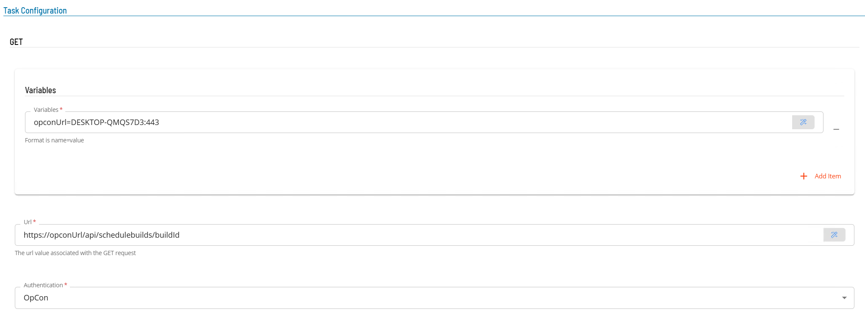This screenshot has height=325, width=865.
Task: Click the GET section header
Action: coord(16,42)
